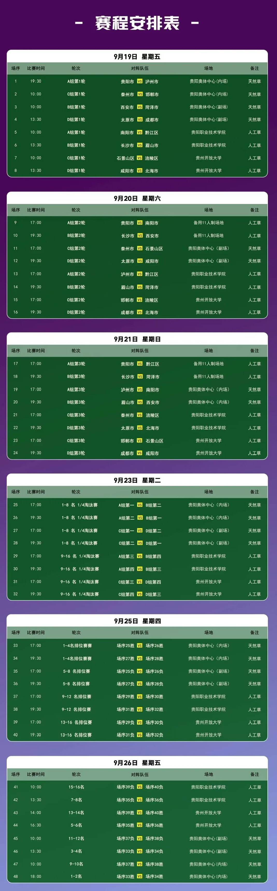Select the 9月19日 星期五 date header

click(137, 57)
